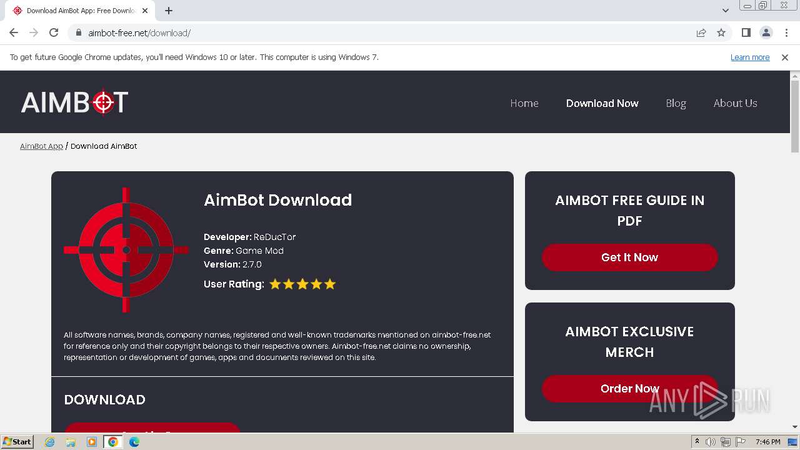
Task: Bookmark this page with the star
Action: coord(721,32)
